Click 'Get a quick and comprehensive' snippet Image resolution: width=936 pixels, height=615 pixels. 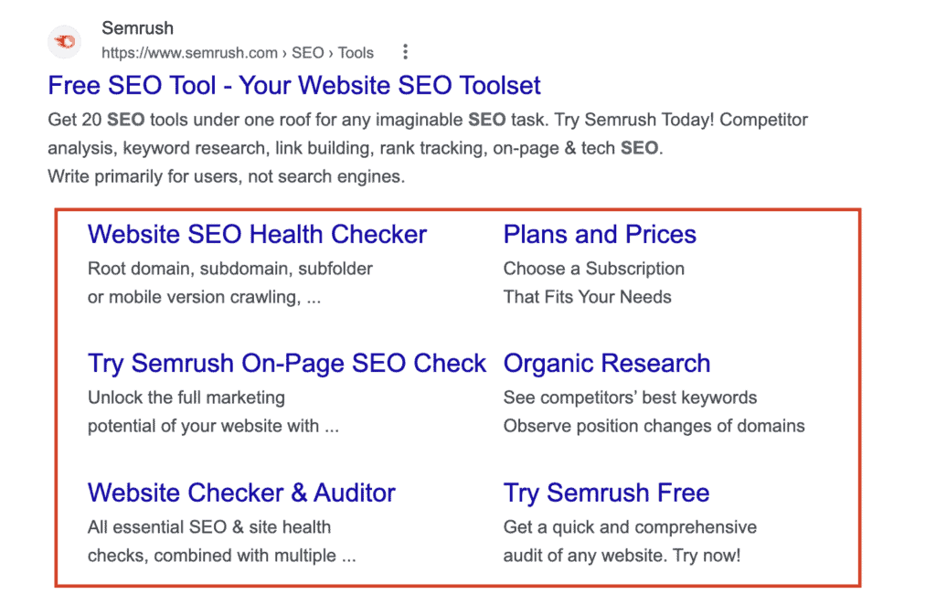tap(630, 527)
